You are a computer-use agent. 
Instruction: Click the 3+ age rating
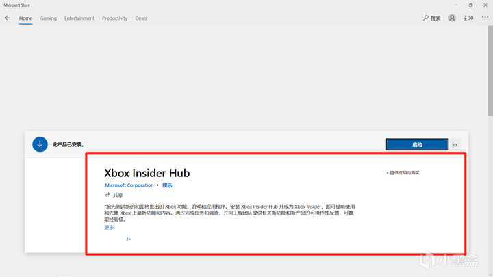[128, 239]
